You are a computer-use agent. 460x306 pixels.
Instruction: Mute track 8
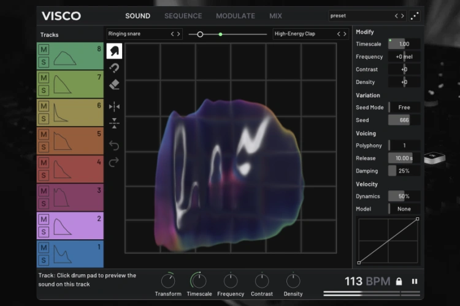44,49
